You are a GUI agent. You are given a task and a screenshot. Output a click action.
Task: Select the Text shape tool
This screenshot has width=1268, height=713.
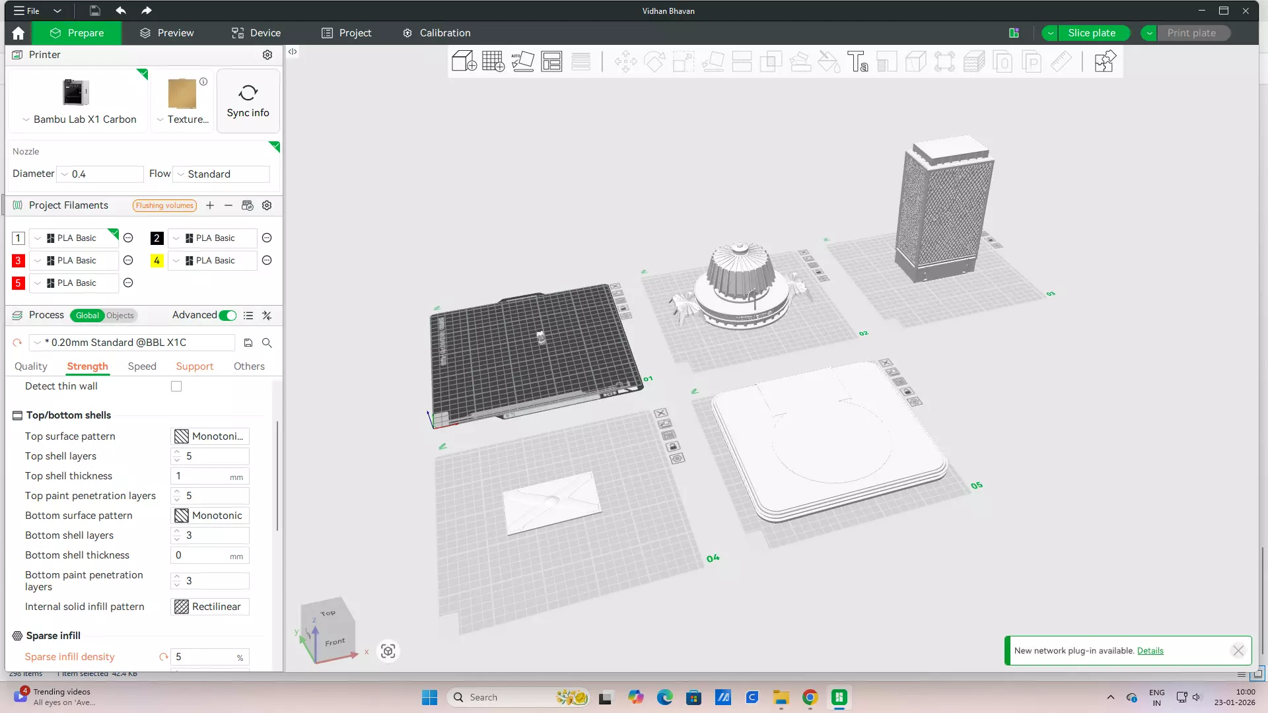858,61
